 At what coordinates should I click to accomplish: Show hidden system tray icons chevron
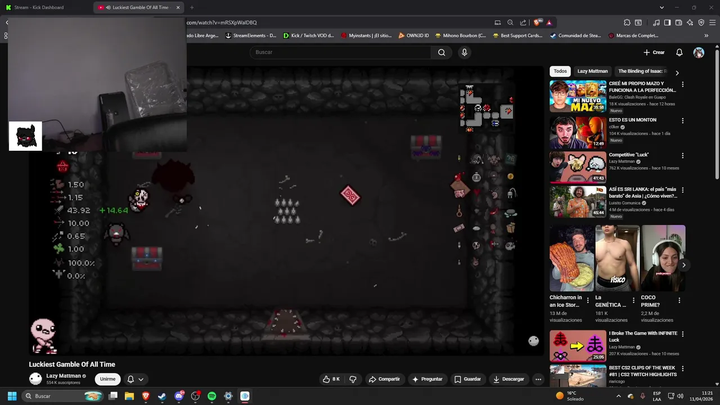coord(618,396)
